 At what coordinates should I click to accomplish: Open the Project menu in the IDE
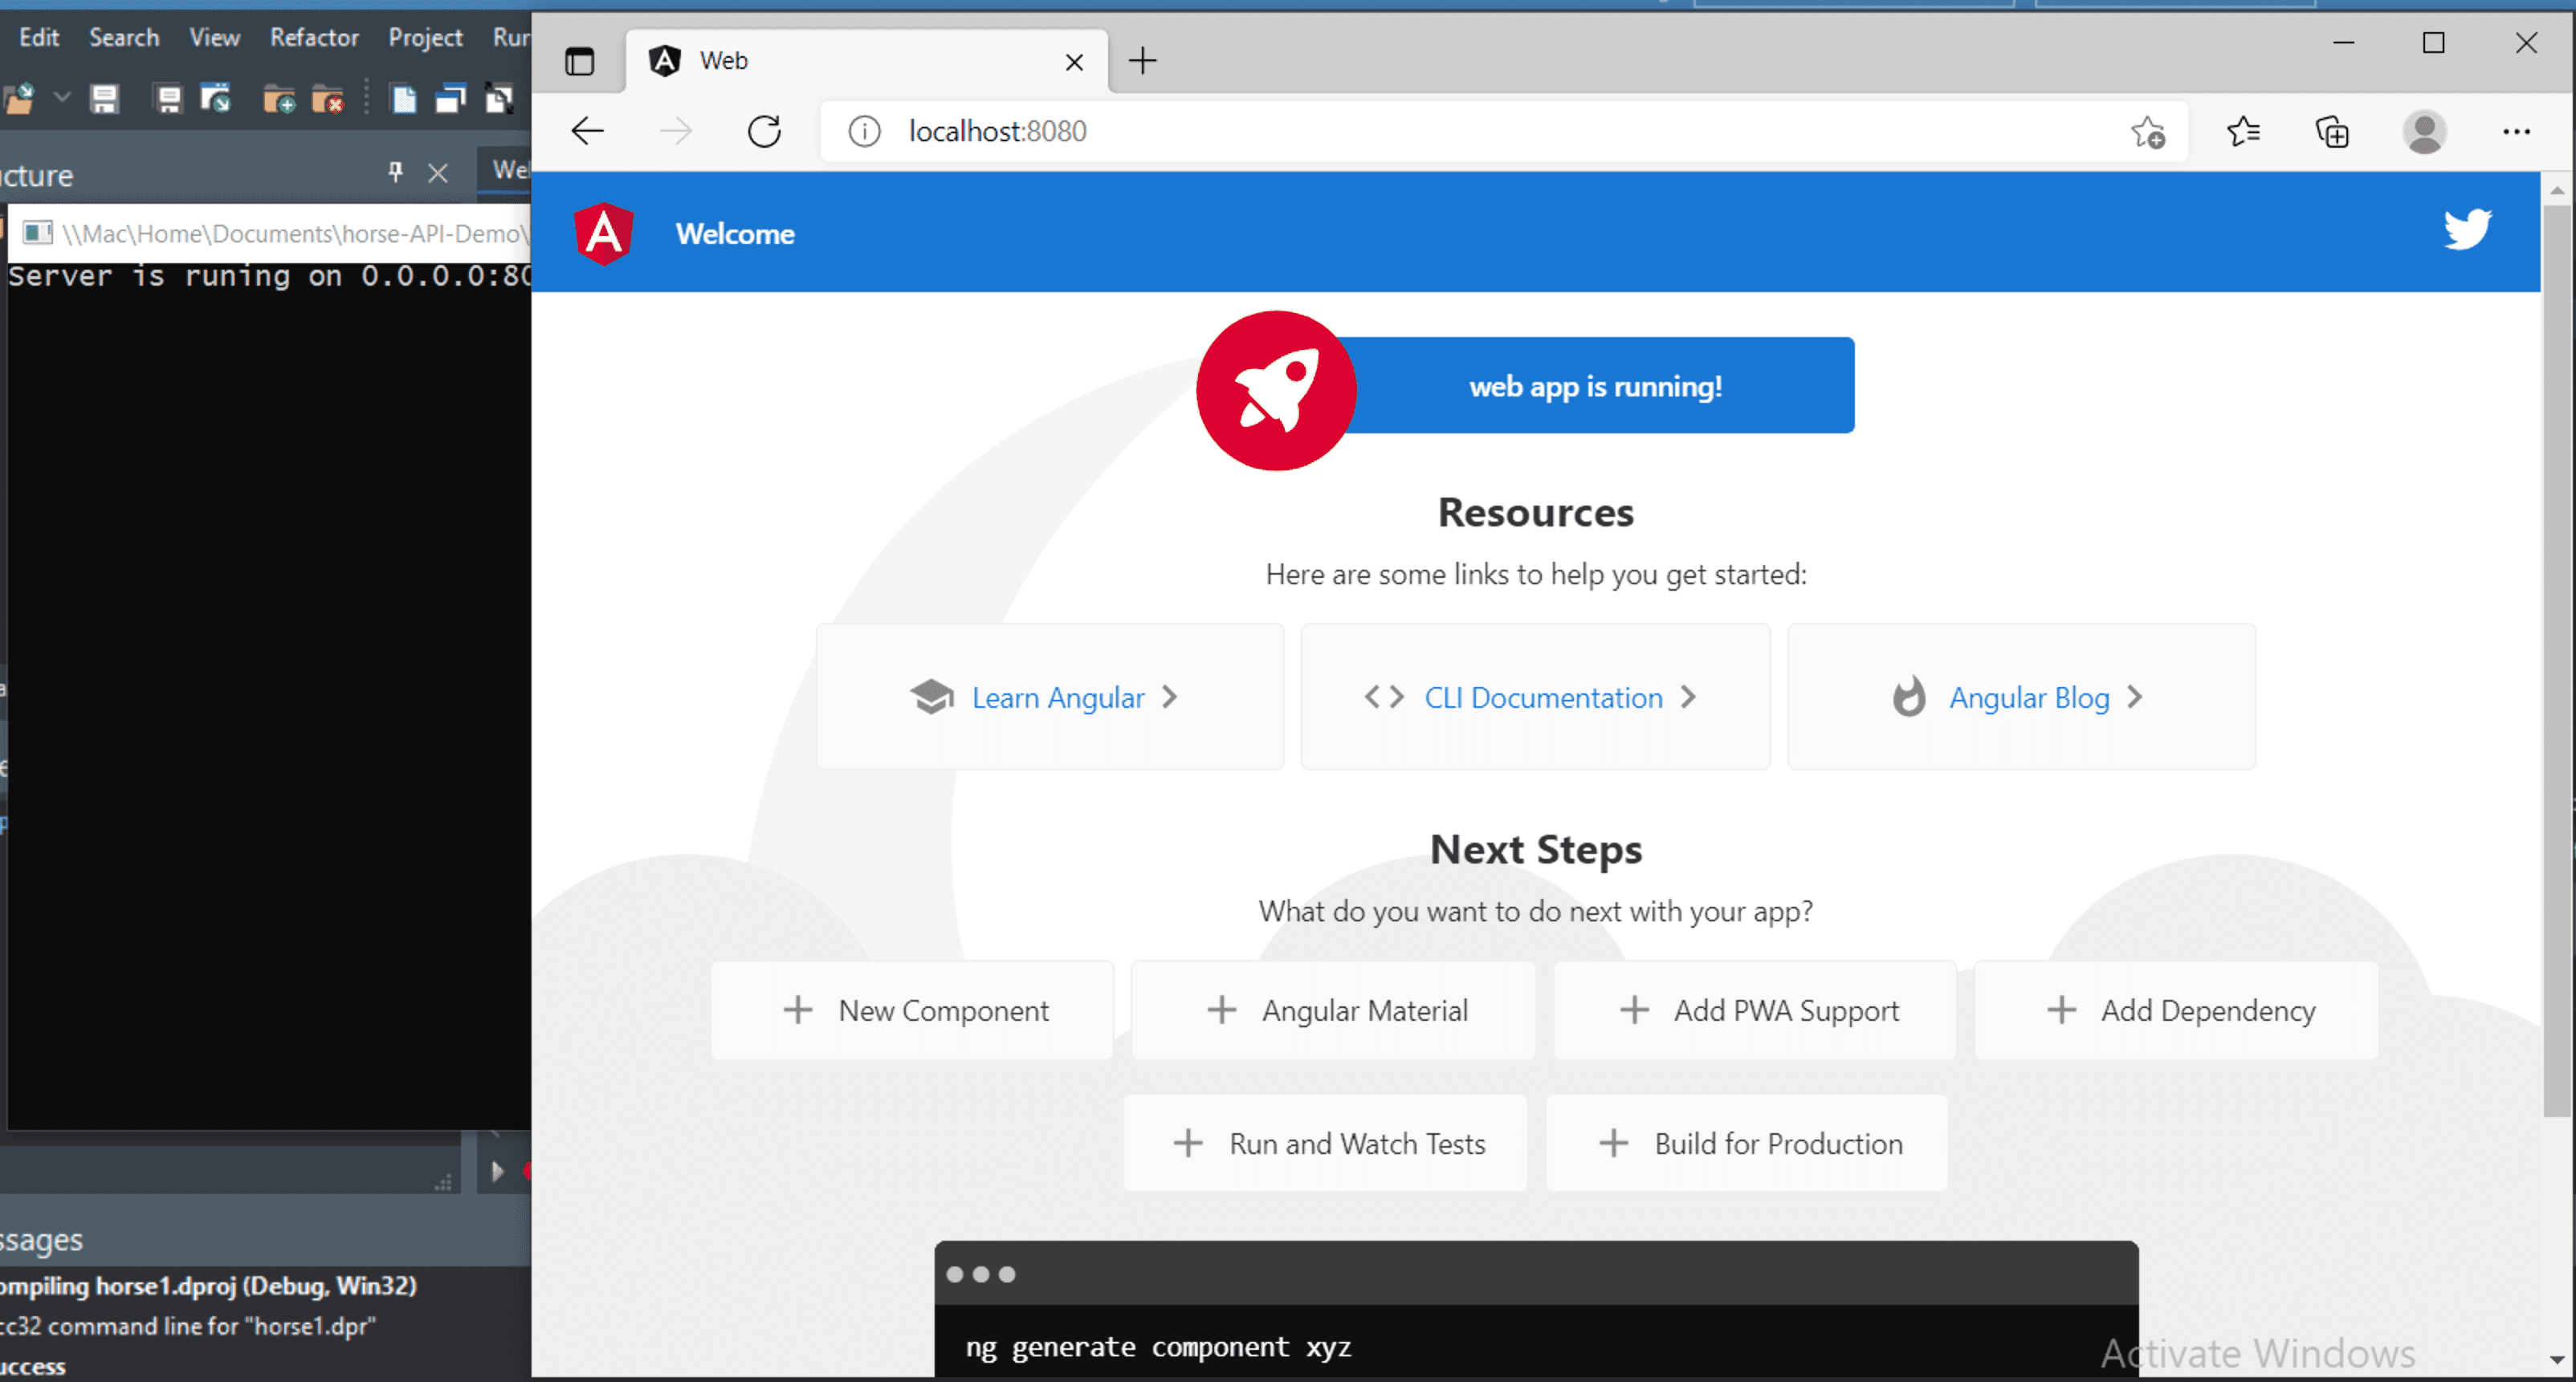tap(425, 37)
